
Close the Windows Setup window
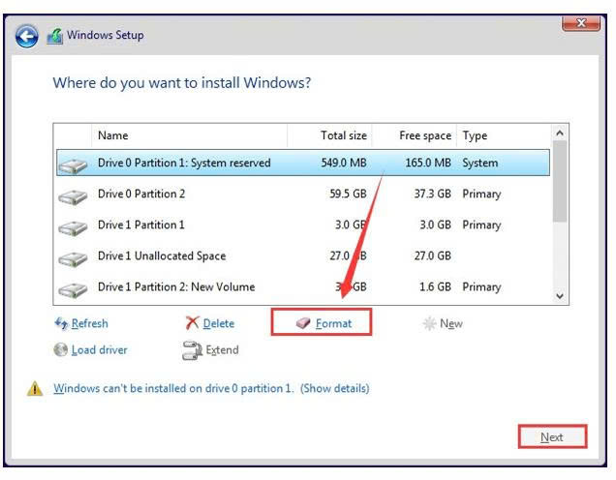pos(581,23)
